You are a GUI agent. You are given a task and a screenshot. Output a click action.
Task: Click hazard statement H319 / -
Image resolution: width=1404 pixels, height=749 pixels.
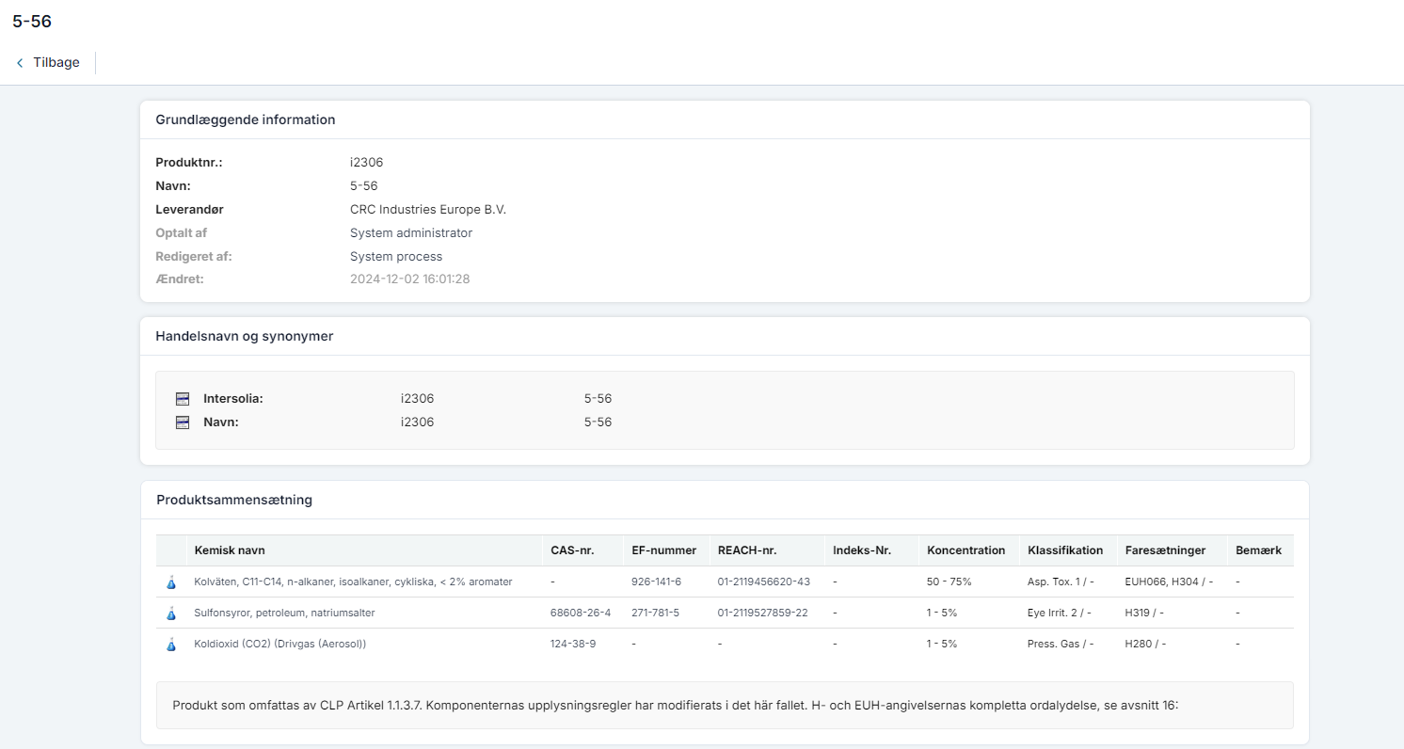point(1145,614)
